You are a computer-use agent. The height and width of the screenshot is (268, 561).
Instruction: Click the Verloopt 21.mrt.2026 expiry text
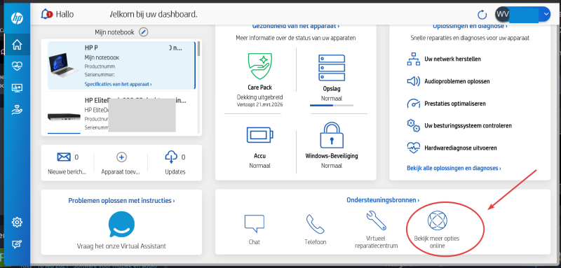click(x=259, y=105)
